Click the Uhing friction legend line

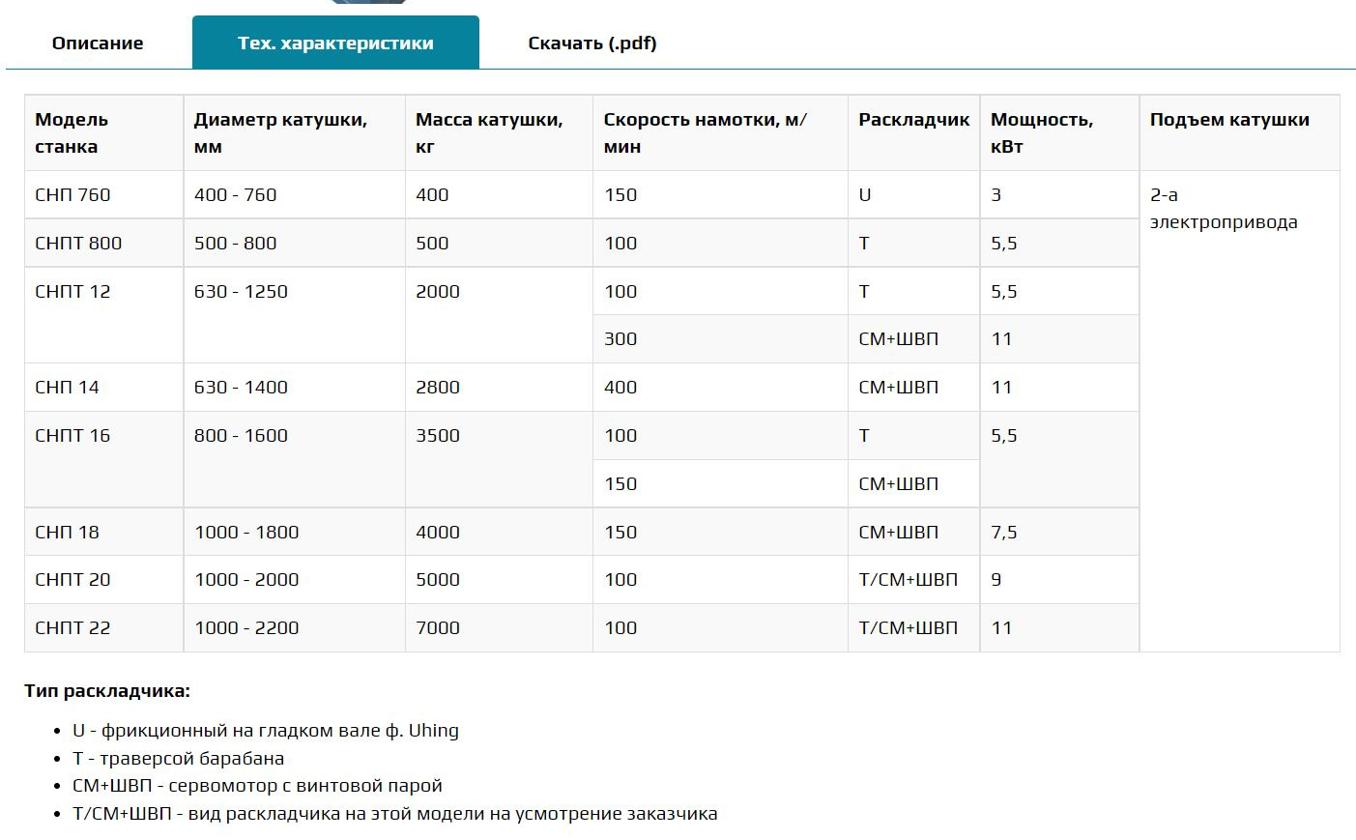[x=266, y=731]
